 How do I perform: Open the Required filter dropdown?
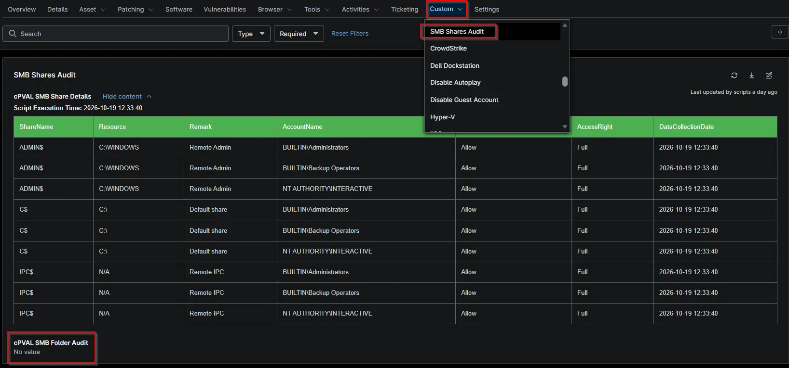[x=299, y=34]
